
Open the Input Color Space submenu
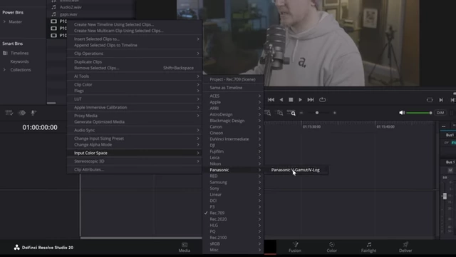coord(135,153)
